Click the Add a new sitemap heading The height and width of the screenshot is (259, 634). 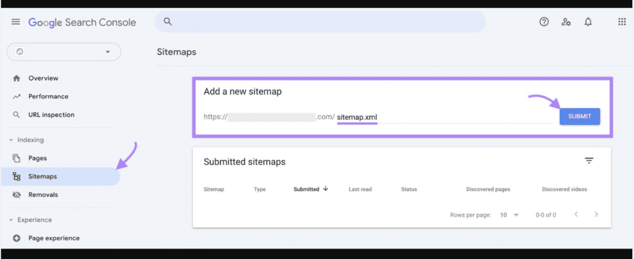(x=243, y=91)
